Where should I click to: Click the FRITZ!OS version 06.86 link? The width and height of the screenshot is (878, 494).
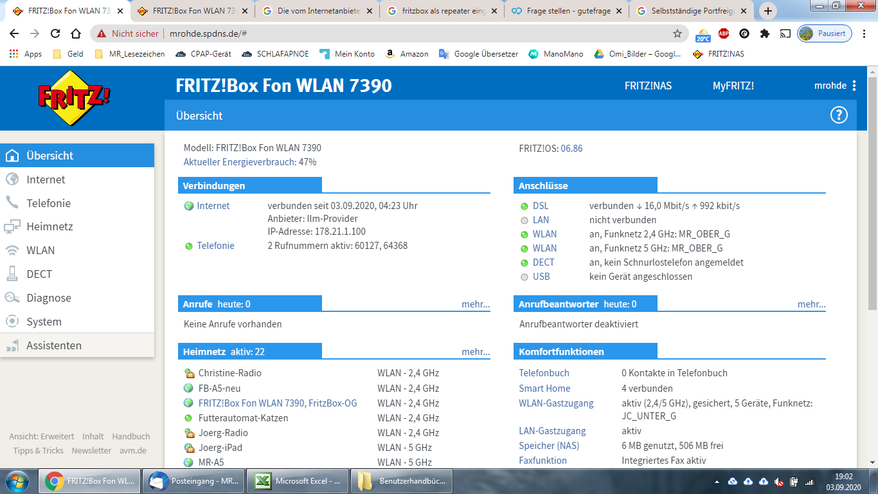(571, 149)
